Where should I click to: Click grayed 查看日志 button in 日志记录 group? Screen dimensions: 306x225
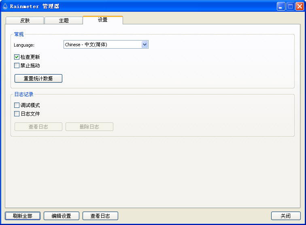38,127
